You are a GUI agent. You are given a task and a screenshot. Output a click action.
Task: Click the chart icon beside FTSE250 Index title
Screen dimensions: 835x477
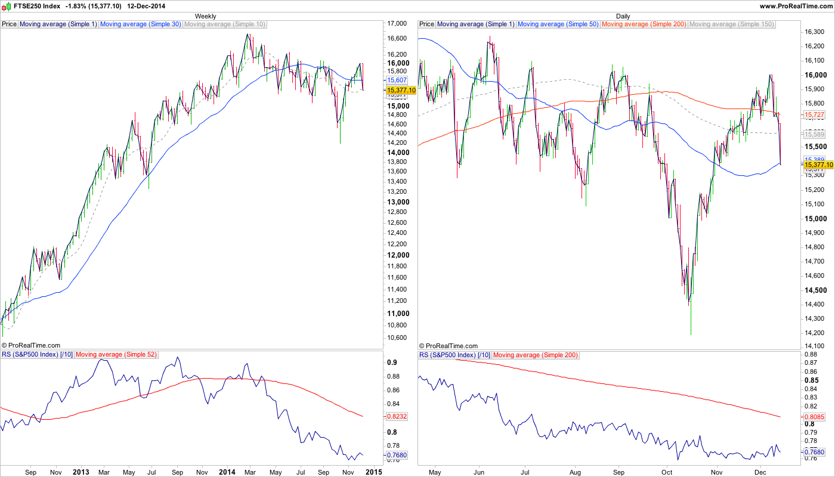pos(7,6)
